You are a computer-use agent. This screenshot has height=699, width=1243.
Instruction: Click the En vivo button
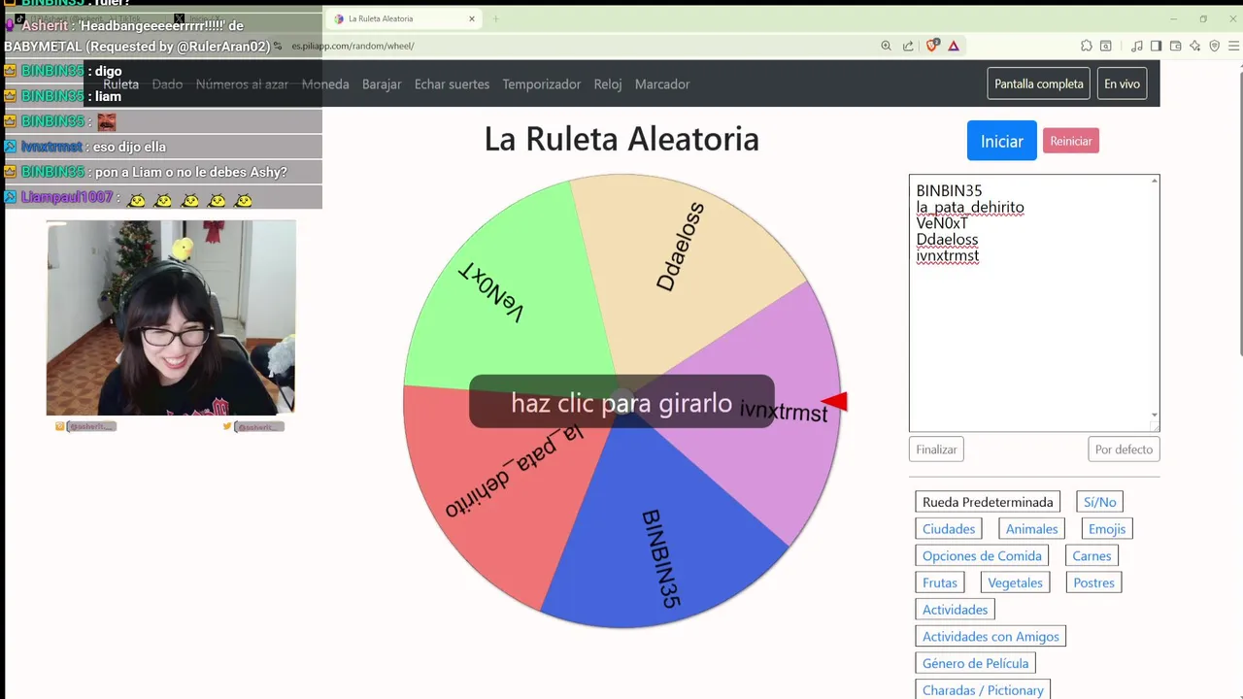click(1122, 83)
